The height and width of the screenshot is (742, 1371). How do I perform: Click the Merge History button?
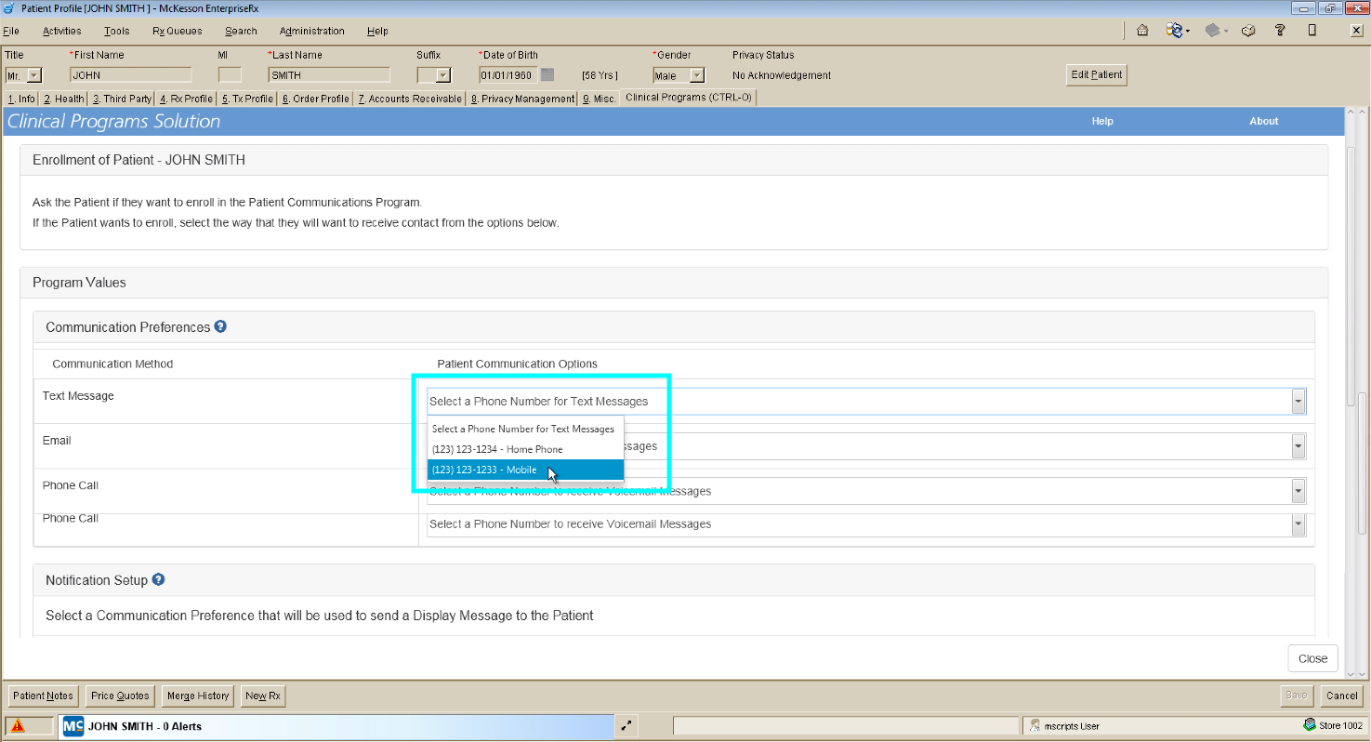(198, 696)
